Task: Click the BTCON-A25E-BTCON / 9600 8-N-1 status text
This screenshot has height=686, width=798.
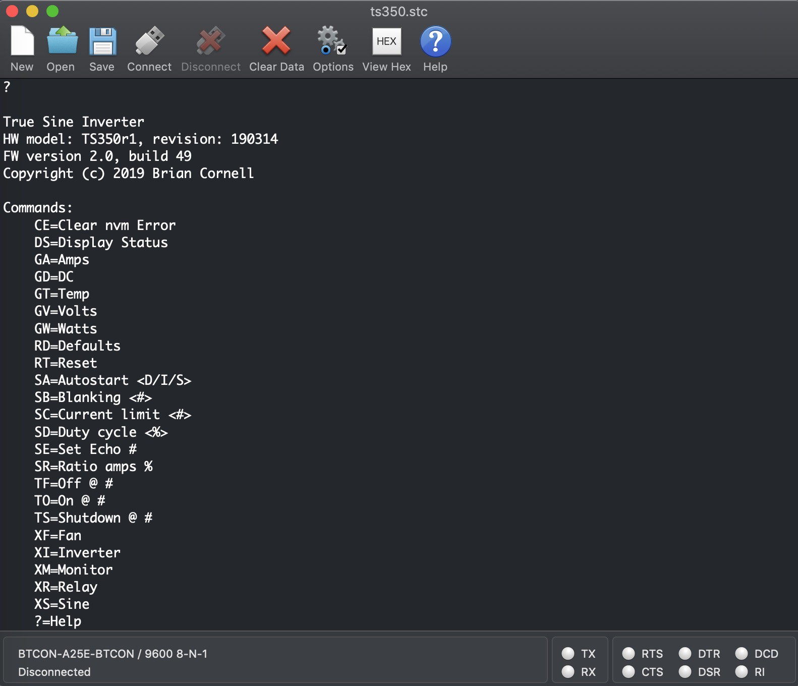Action: click(x=112, y=654)
